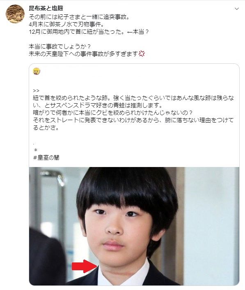Click the line starting 未来の天皇陛下
Viewport: 245px width, 290px height.
(x=87, y=53)
